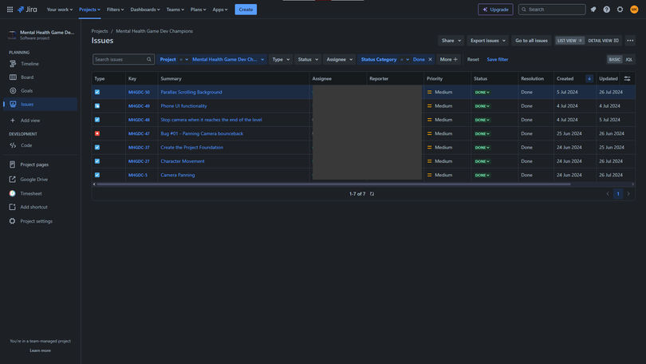Click Reset filters
Screen dimensions: 646x364
point(473,59)
